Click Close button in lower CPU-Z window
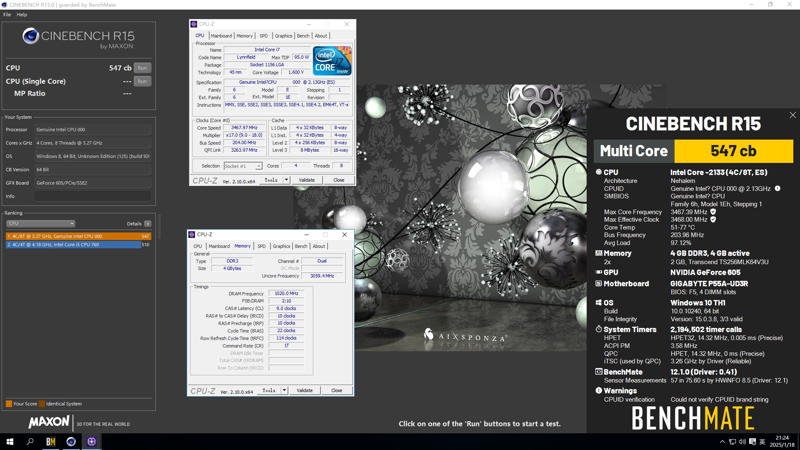This screenshot has width=800, height=450. pyautogui.click(x=337, y=390)
